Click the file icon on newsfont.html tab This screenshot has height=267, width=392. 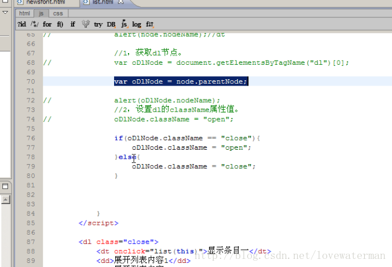(20, 2)
